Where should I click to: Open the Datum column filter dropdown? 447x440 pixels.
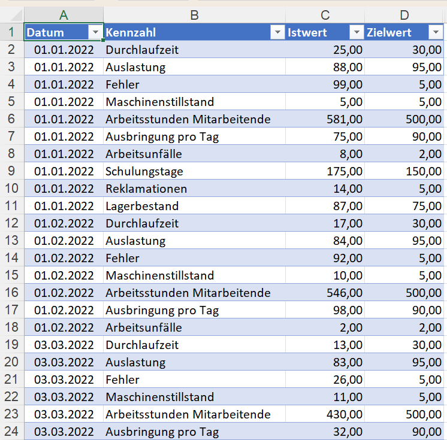tap(95, 32)
